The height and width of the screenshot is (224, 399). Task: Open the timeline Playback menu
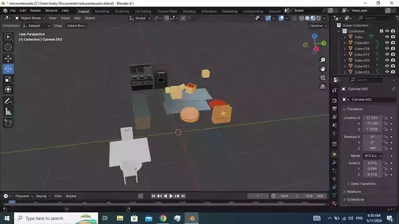(24, 196)
